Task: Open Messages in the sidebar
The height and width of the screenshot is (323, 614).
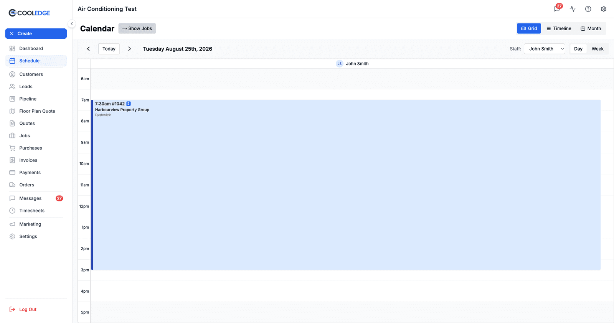Action: click(x=36, y=198)
